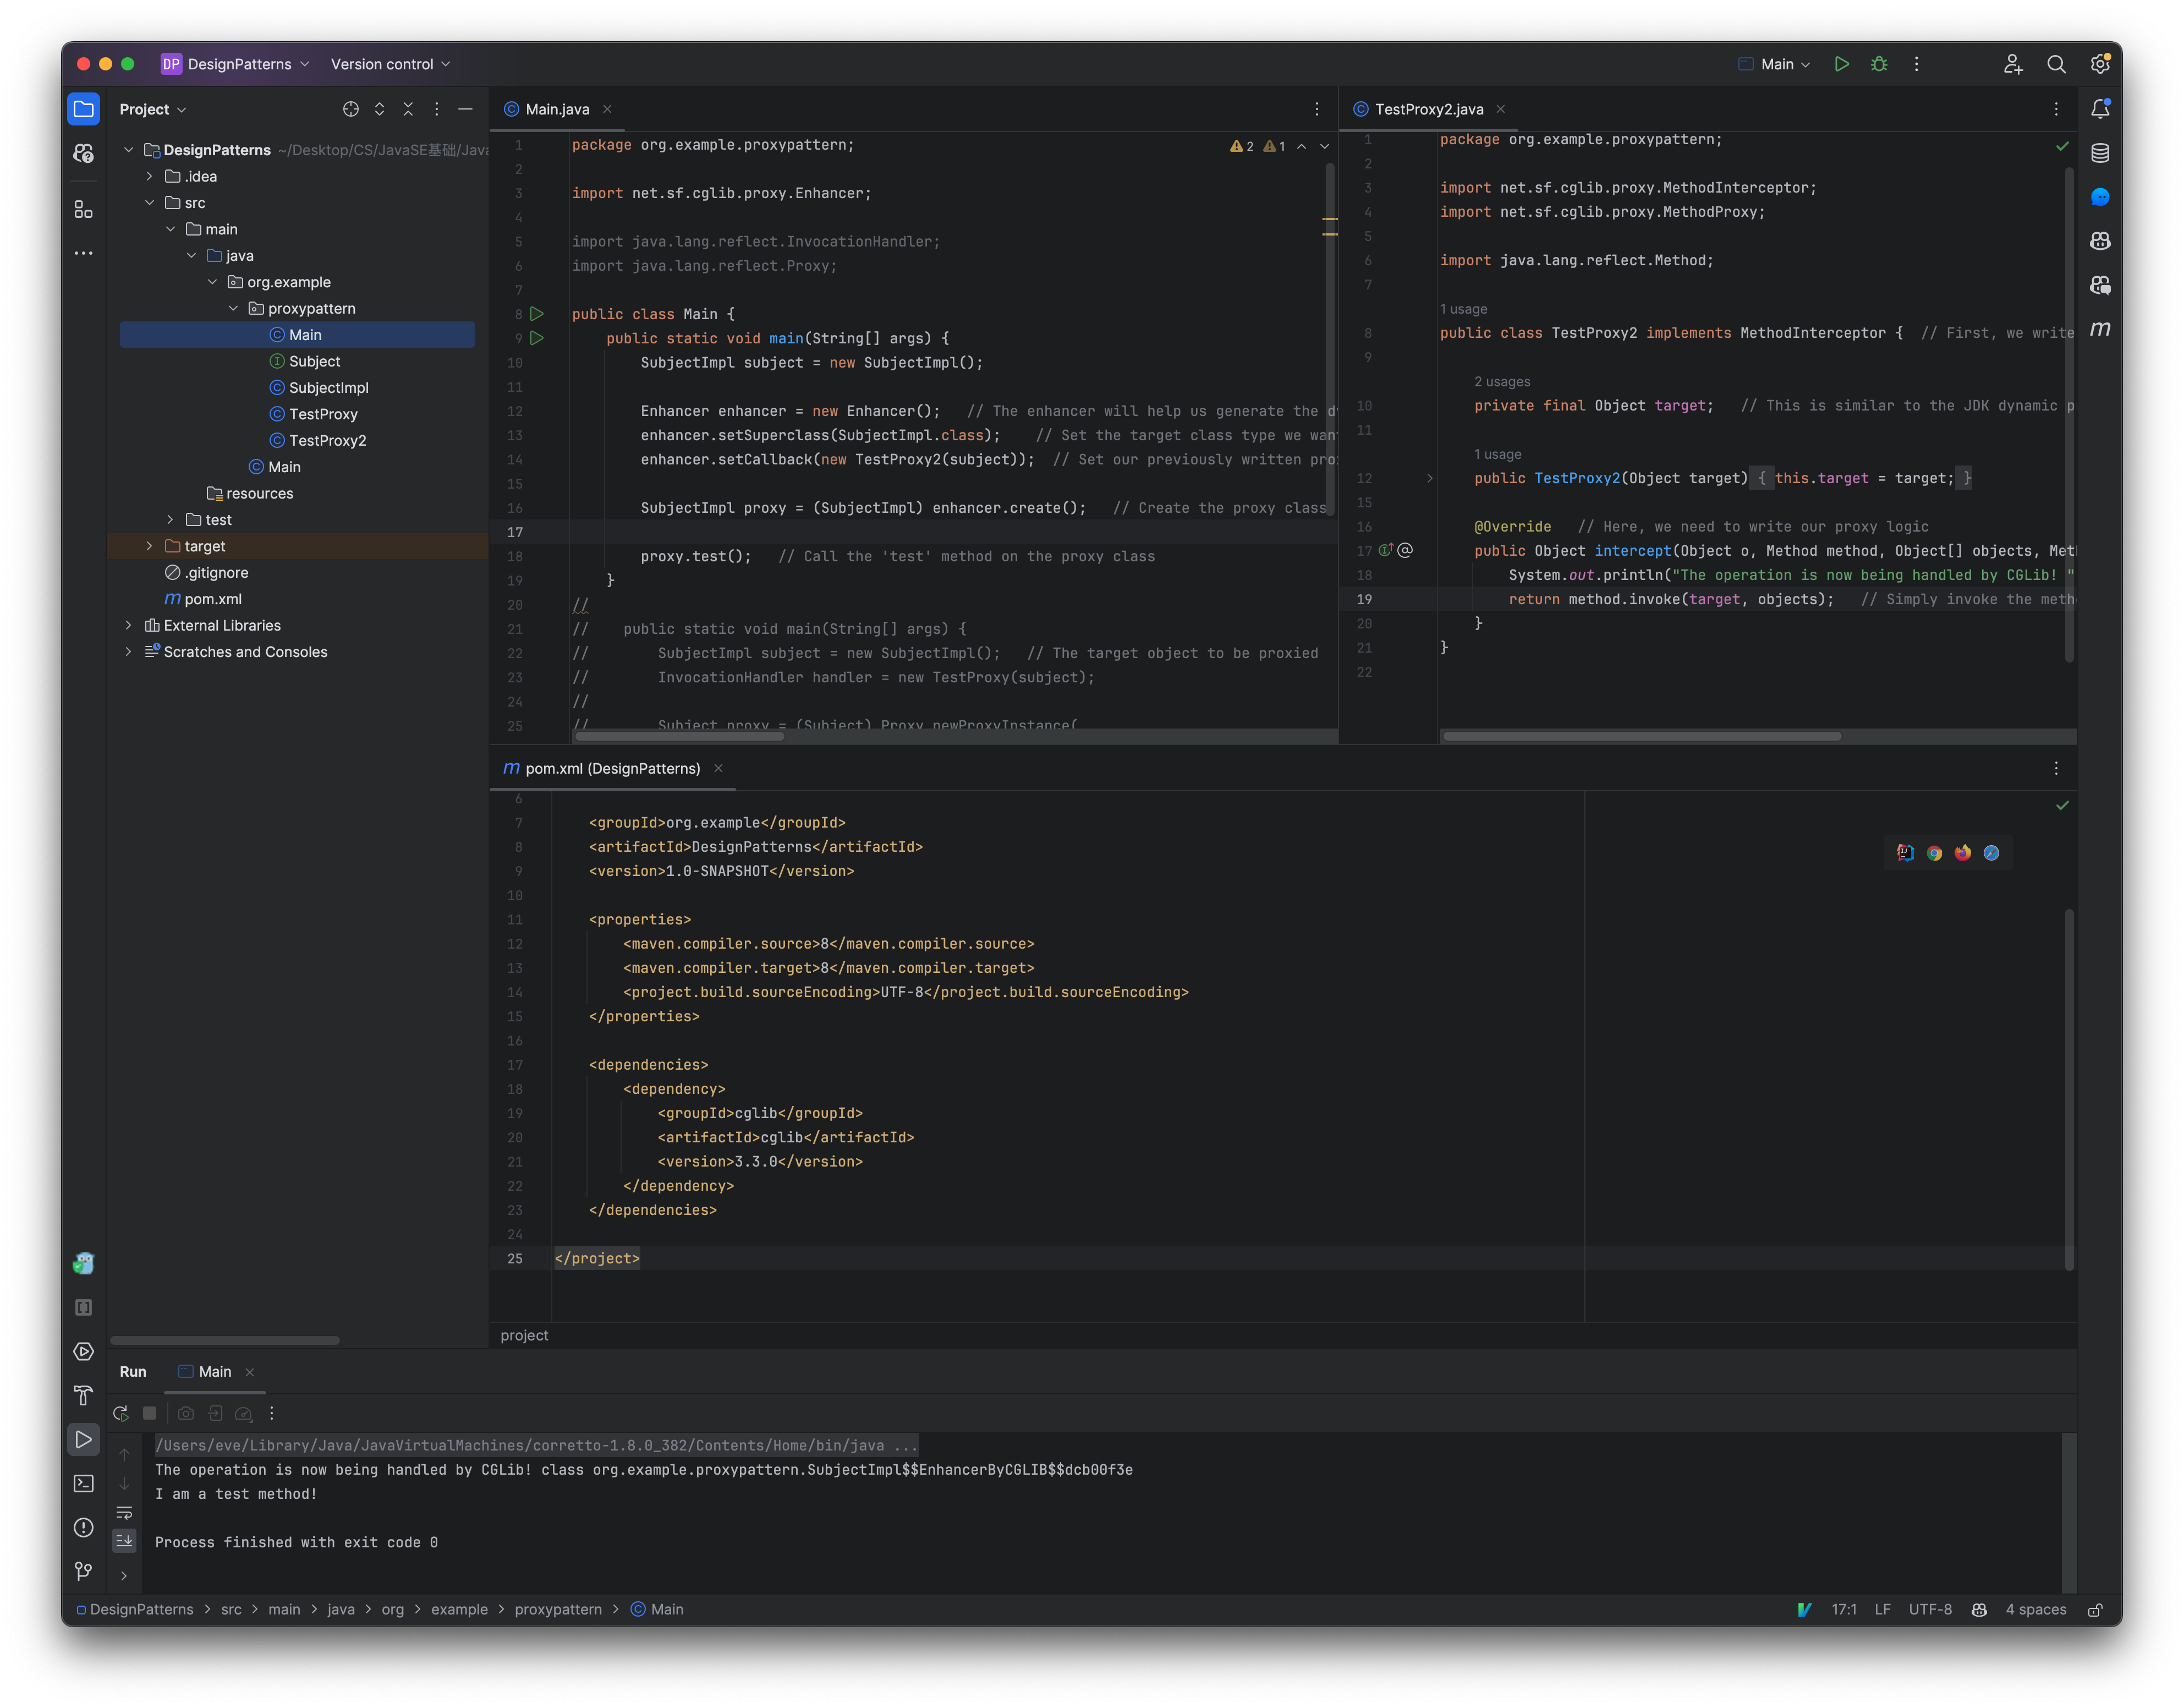Run Main with the green play icon

pos(1841,64)
